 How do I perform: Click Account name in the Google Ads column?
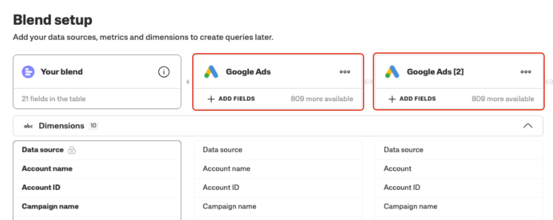278,169
